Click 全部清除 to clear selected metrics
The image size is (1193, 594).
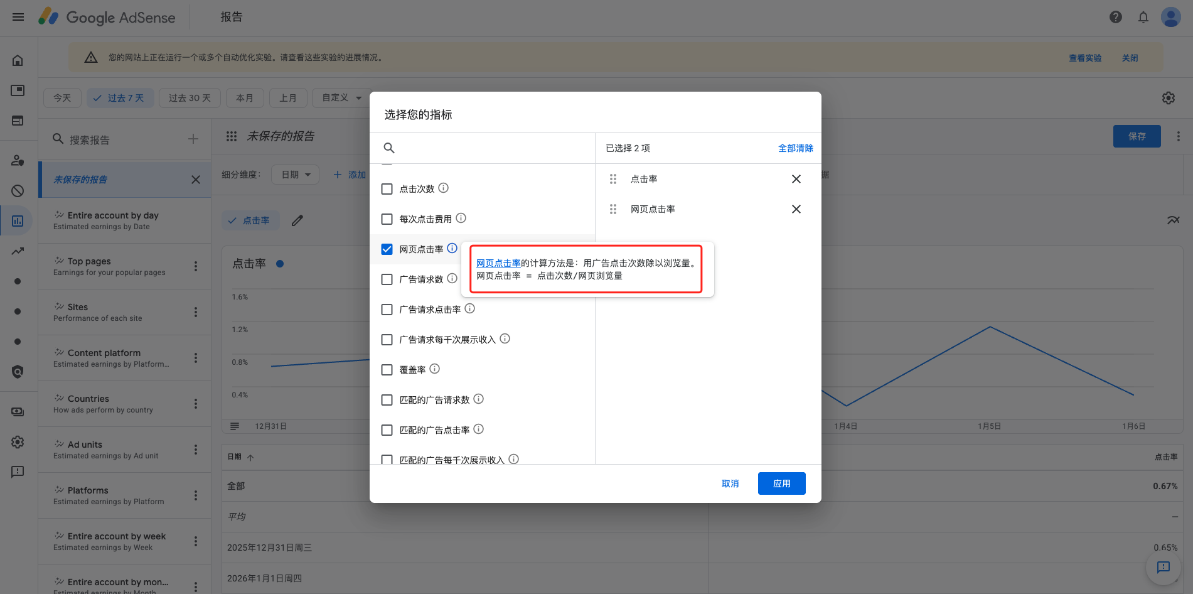tap(796, 148)
